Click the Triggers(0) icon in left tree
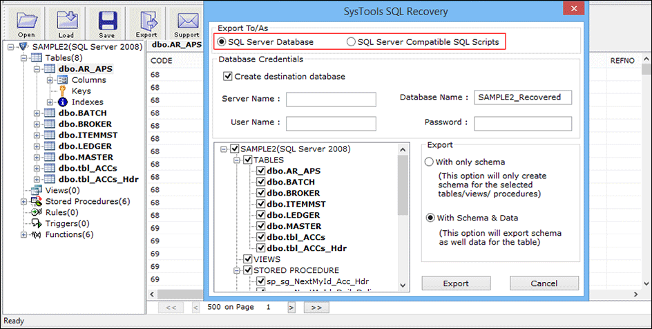Viewport: 652px width, 329px height. [37, 223]
